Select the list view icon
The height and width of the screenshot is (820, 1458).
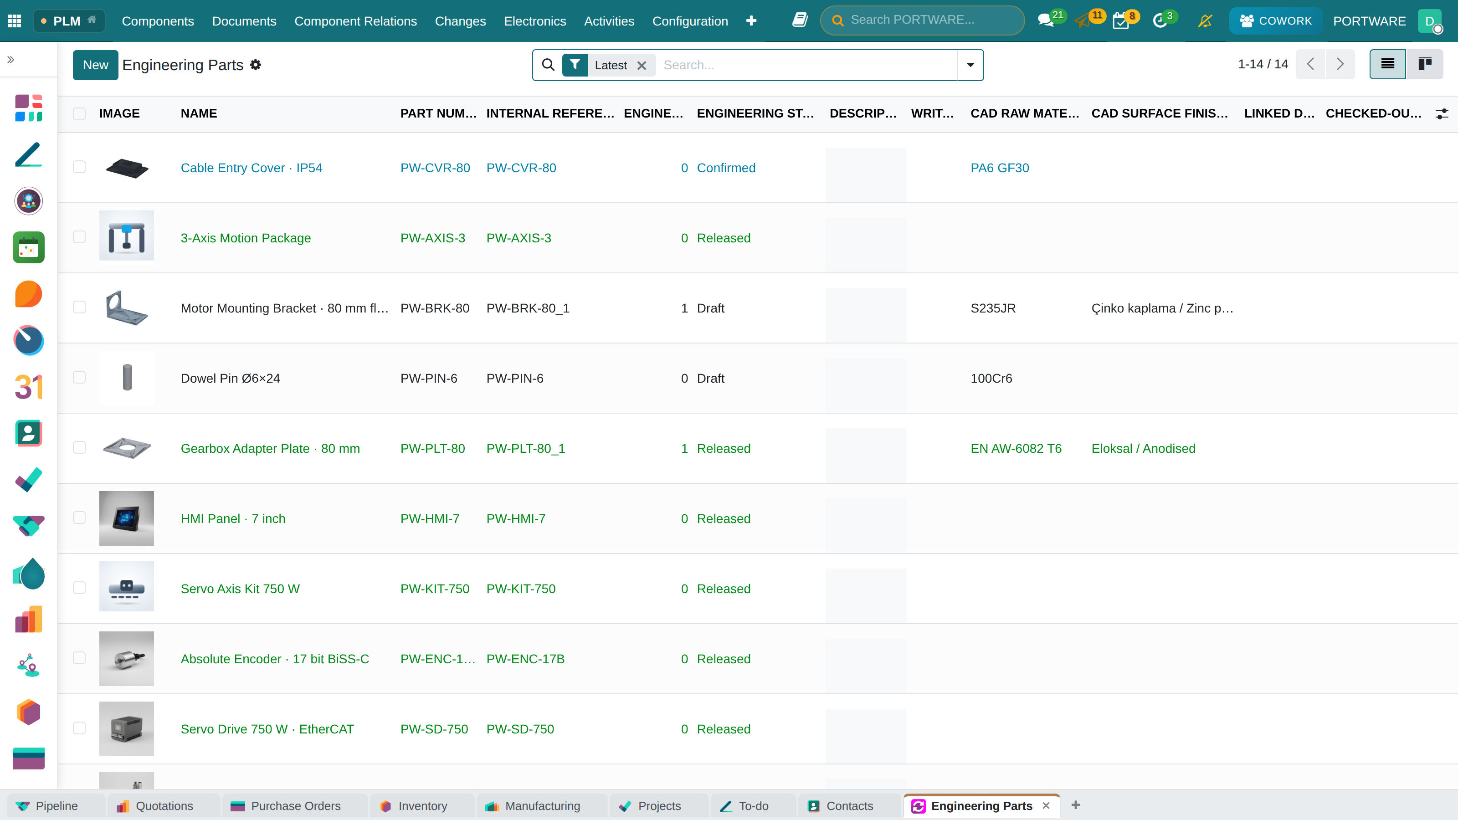pyautogui.click(x=1388, y=64)
